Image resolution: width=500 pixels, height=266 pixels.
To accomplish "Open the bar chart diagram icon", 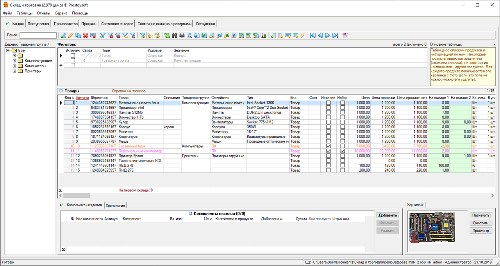I will point(263,35).
